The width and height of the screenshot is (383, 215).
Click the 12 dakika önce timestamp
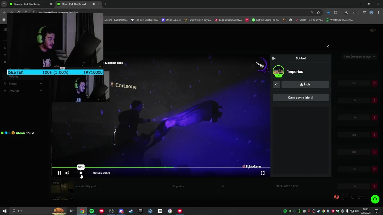coord(114,63)
